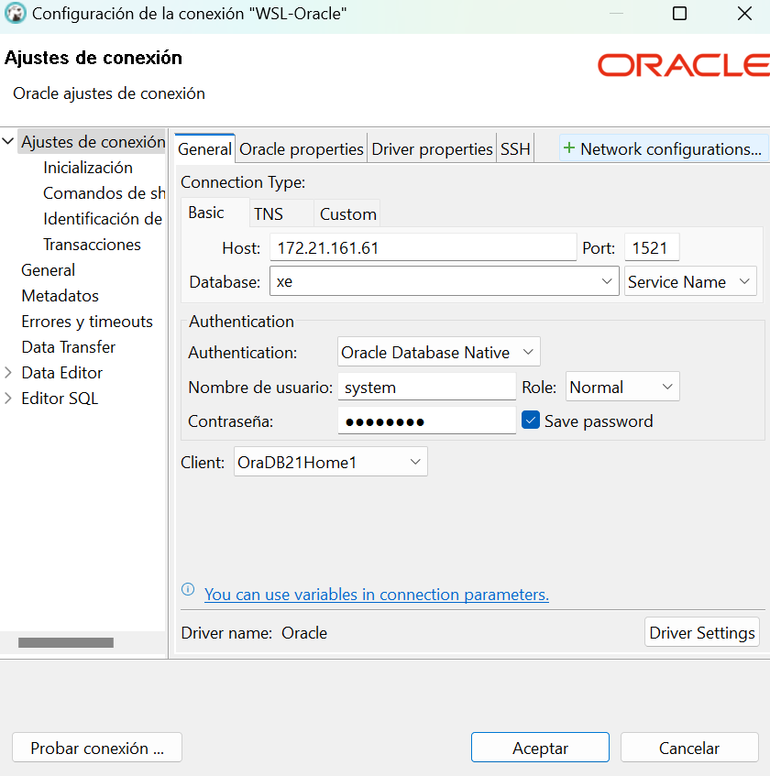Click the Contraseña password field
This screenshot has width=770, height=776.
click(427, 421)
